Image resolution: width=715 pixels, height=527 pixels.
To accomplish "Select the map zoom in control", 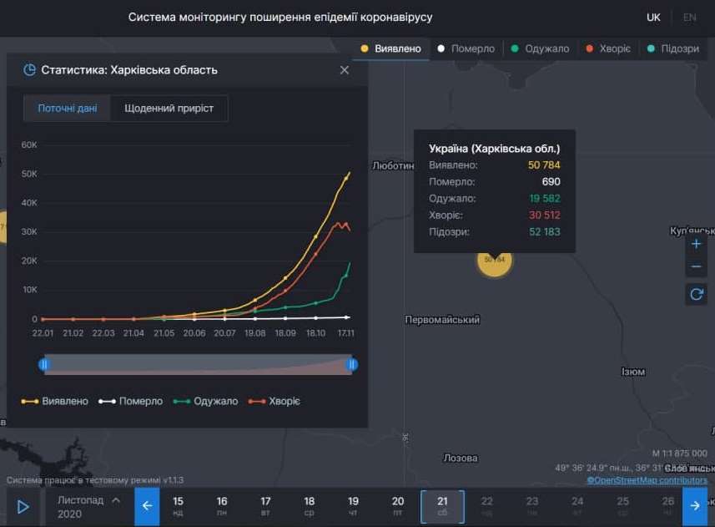I will click(x=696, y=243).
